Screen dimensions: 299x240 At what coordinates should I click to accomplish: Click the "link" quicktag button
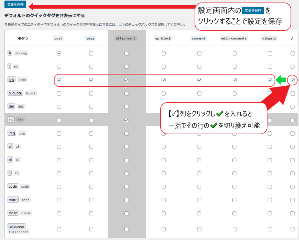coord(12,80)
